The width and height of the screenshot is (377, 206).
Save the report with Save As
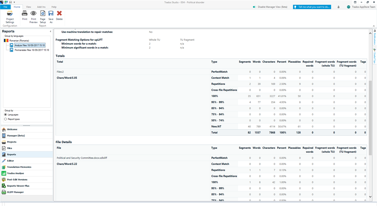[51, 17]
